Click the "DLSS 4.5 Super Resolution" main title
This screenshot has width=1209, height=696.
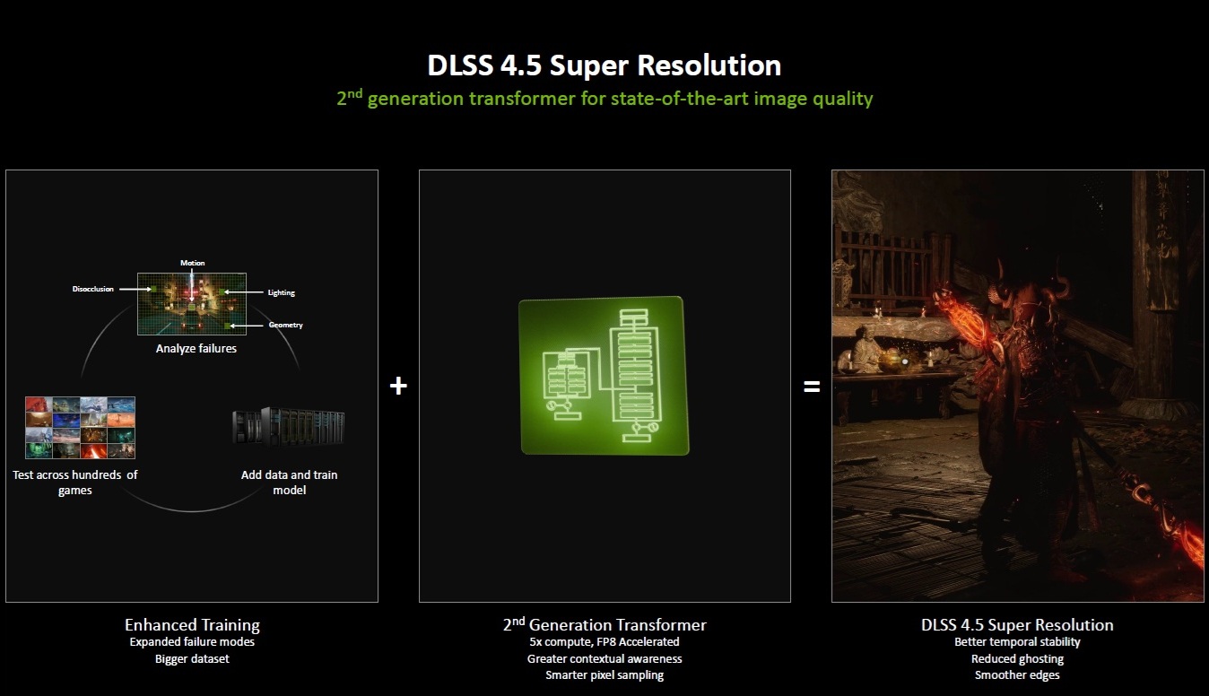click(x=604, y=65)
